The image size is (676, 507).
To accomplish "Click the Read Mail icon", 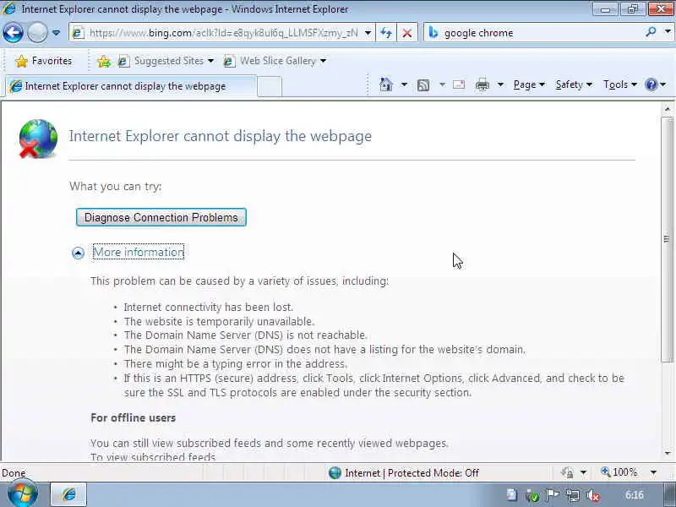I will (459, 84).
